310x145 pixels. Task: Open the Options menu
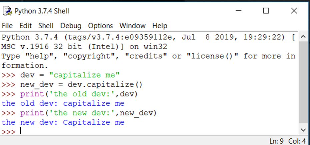click(100, 26)
